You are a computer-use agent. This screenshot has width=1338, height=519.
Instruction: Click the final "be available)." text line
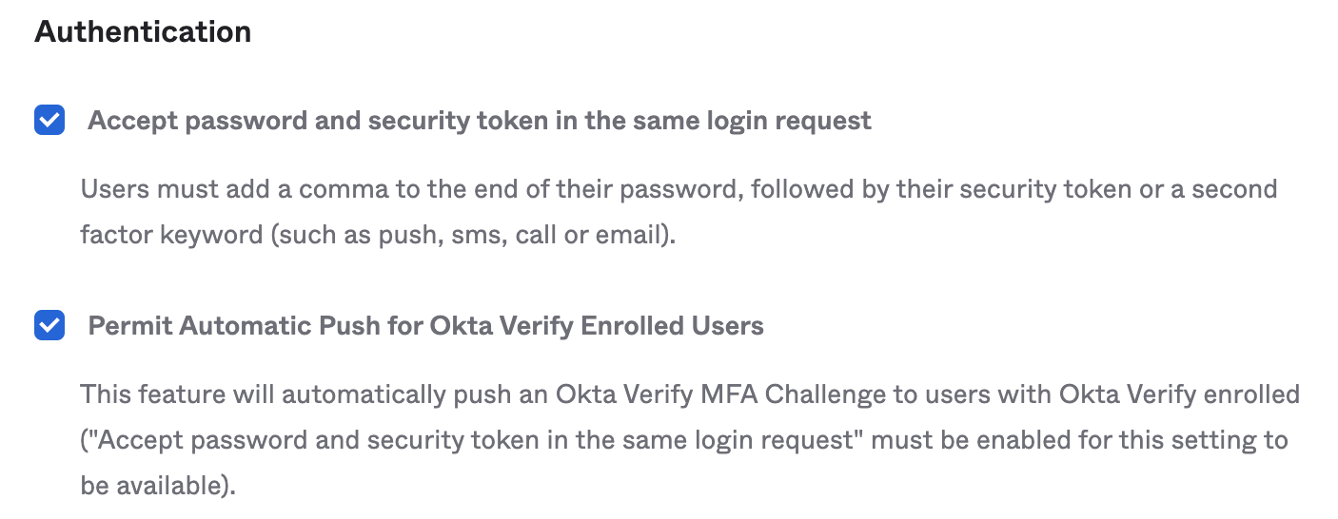tap(157, 486)
